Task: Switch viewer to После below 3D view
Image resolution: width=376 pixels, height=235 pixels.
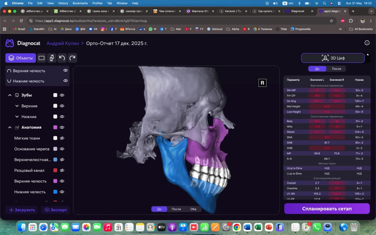Action: point(176,209)
